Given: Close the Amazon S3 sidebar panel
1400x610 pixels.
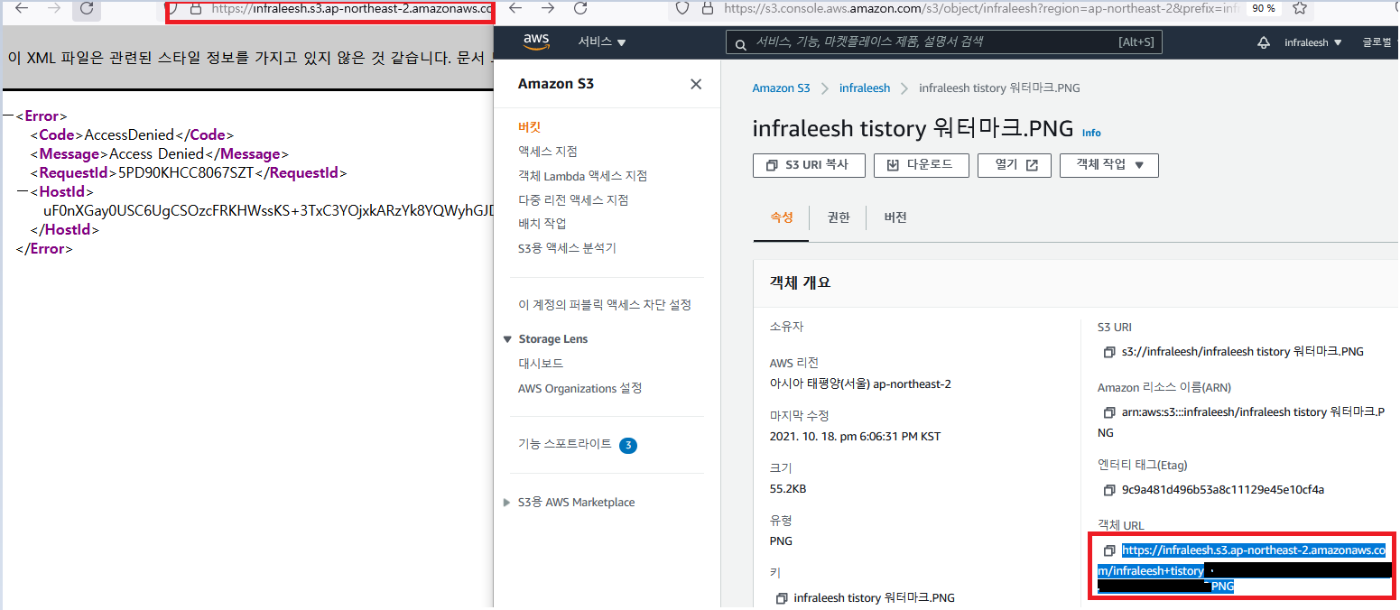Looking at the screenshot, I should pos(696,84).
